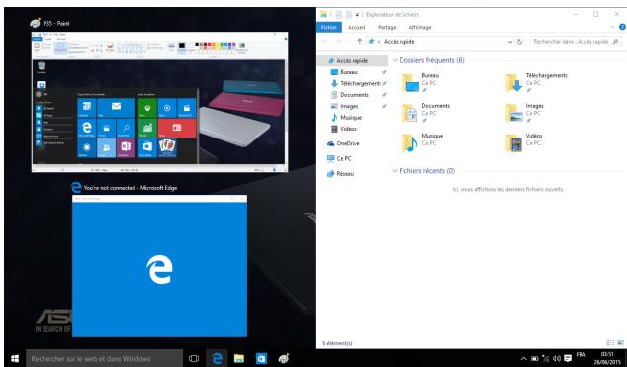Viewport: 627px width, 367px height.
Task: Open the address bar history dropdown
Action: click(x=510, y=42)
